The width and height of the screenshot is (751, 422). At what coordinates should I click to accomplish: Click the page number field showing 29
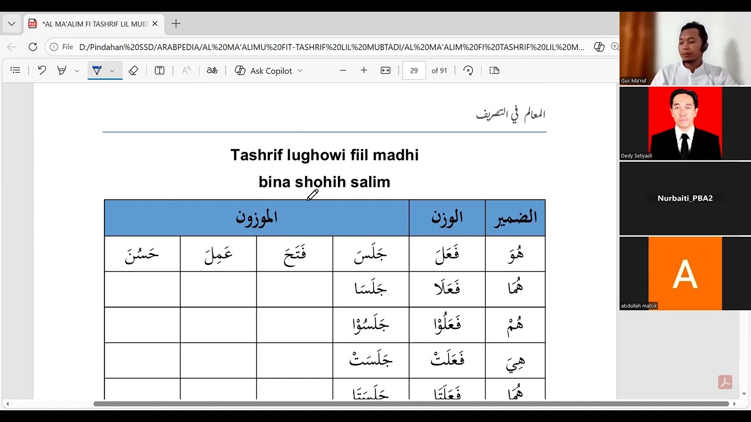(x=414, y=70)
